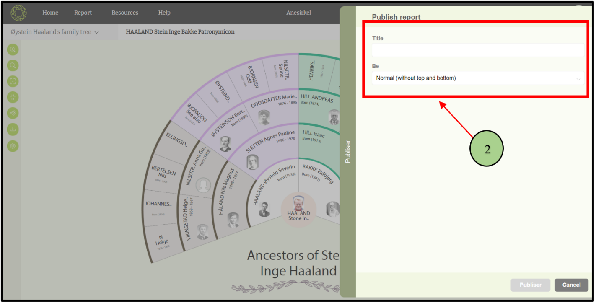Expand Øystein Haaland's family tree dropdown

pyautogui.click(x=55, y=32)
